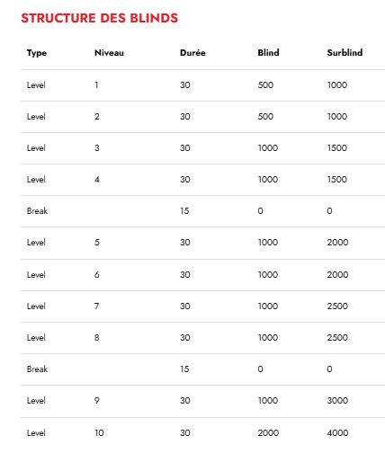
Task: Click surblind 2000 in Level 5 row
Action: click(x=337, y=243)
